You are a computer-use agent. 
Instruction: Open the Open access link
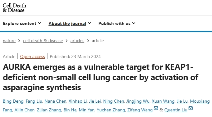tap(32, 56)
